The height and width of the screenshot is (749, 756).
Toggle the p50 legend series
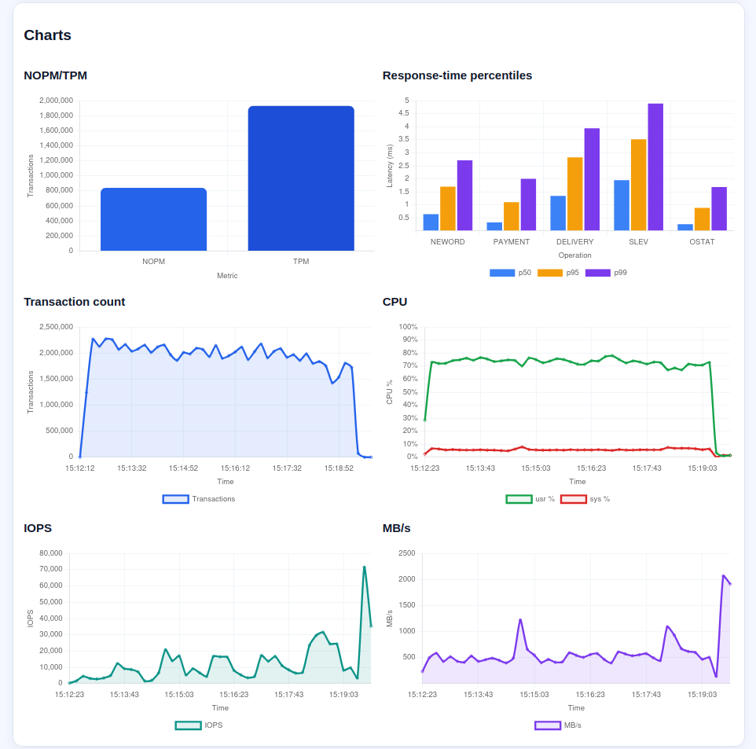pos(510,273)
